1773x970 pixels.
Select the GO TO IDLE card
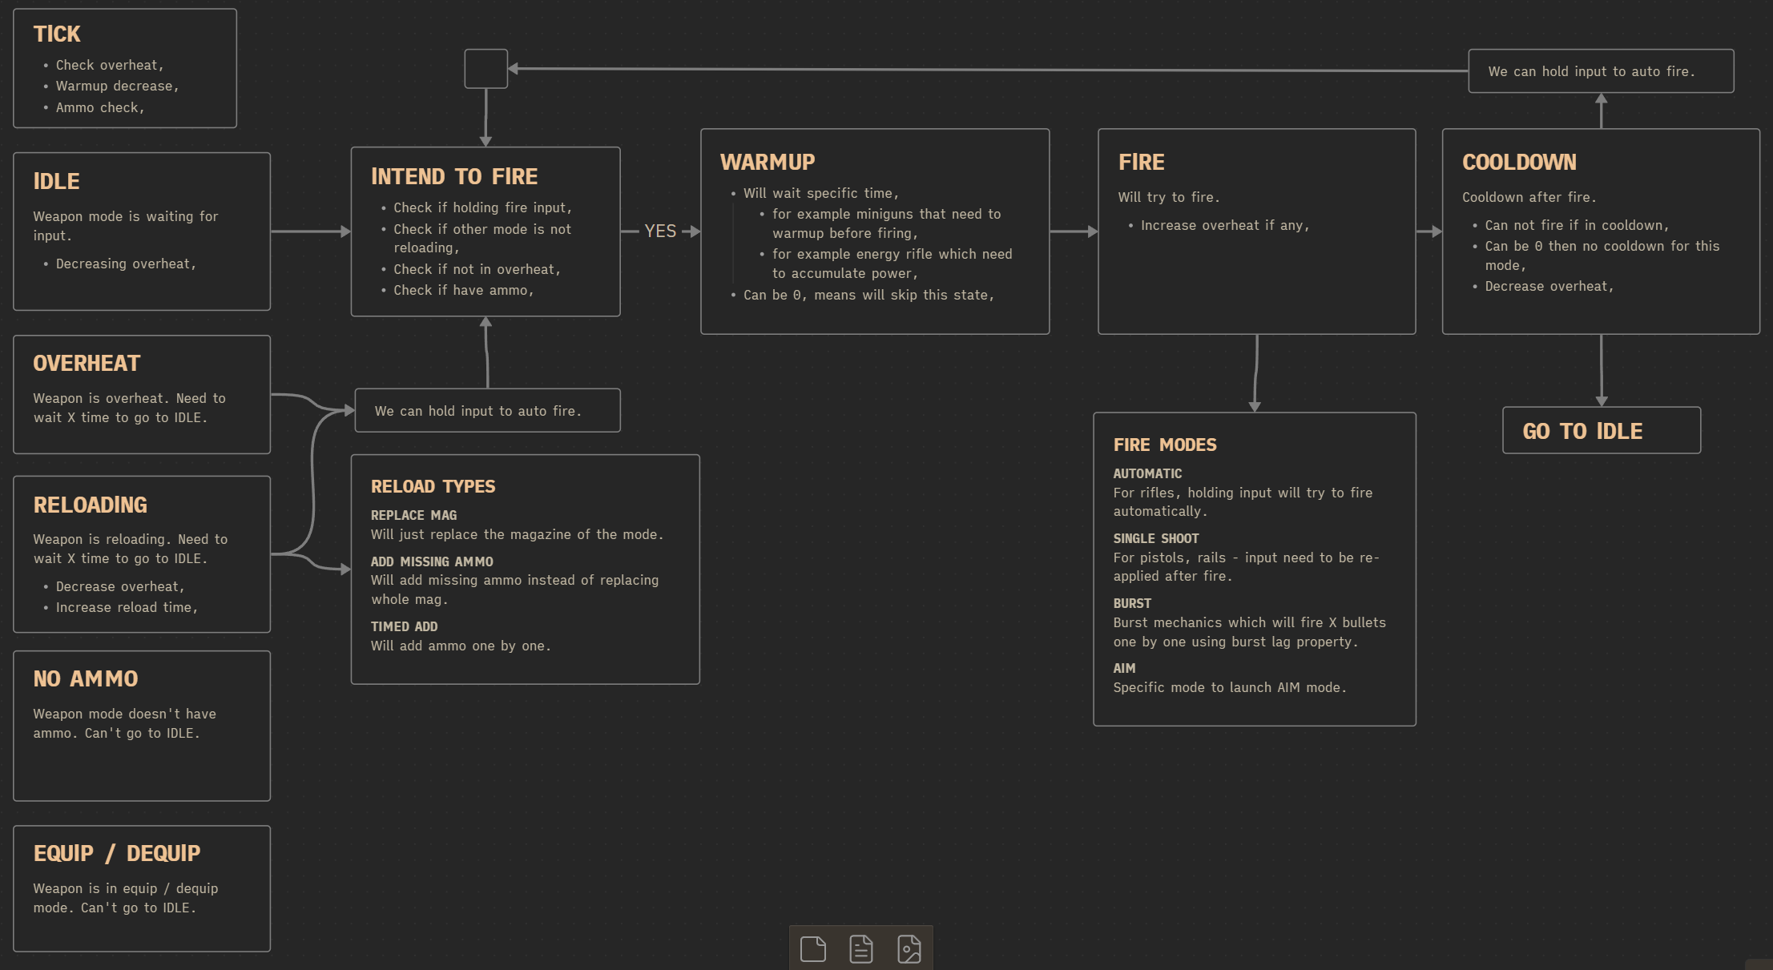[1601, 431]
